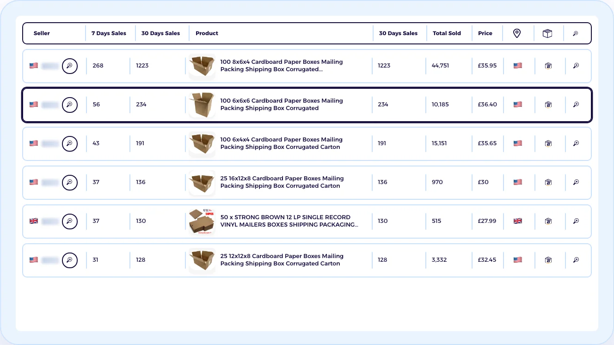Viewport: 614px width, 345px height.
Task: Click right-end search icon in 6x6x6 boxes row
Action: 576,105
